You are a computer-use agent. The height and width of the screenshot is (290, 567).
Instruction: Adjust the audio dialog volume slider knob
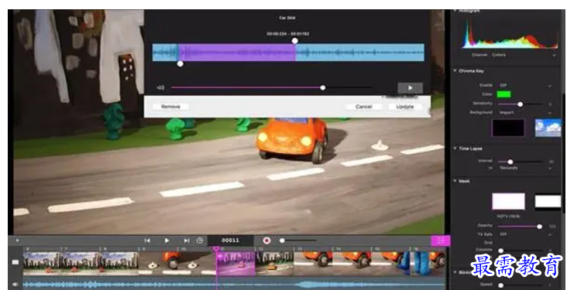[x=322, y=87]
